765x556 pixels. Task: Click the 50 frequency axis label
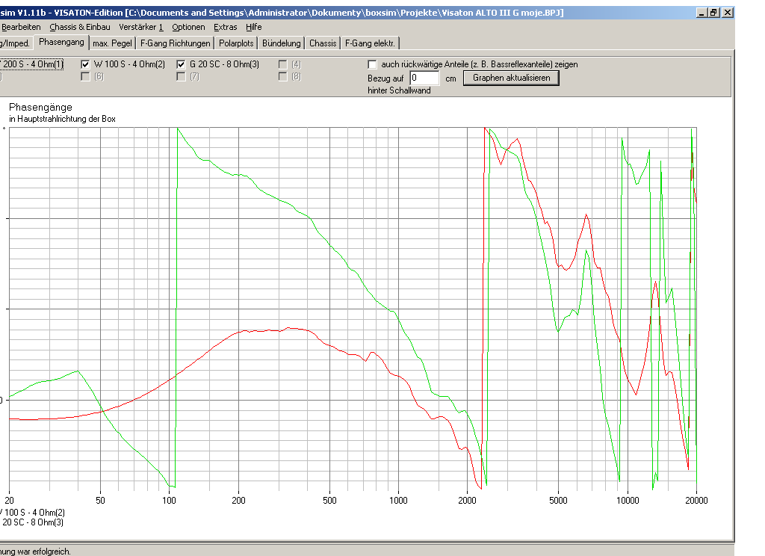coord(100,501)
